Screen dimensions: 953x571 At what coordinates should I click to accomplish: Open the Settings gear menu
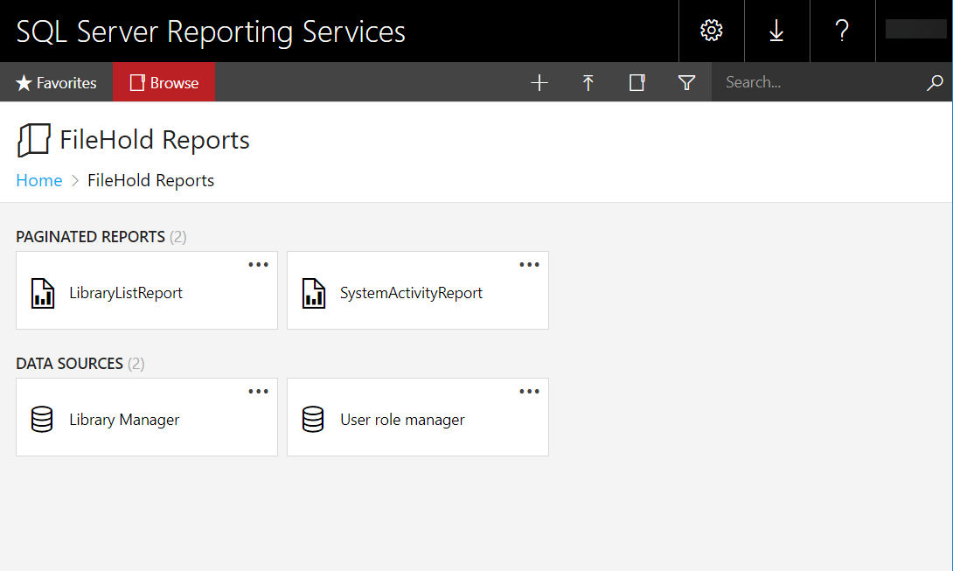711,31
